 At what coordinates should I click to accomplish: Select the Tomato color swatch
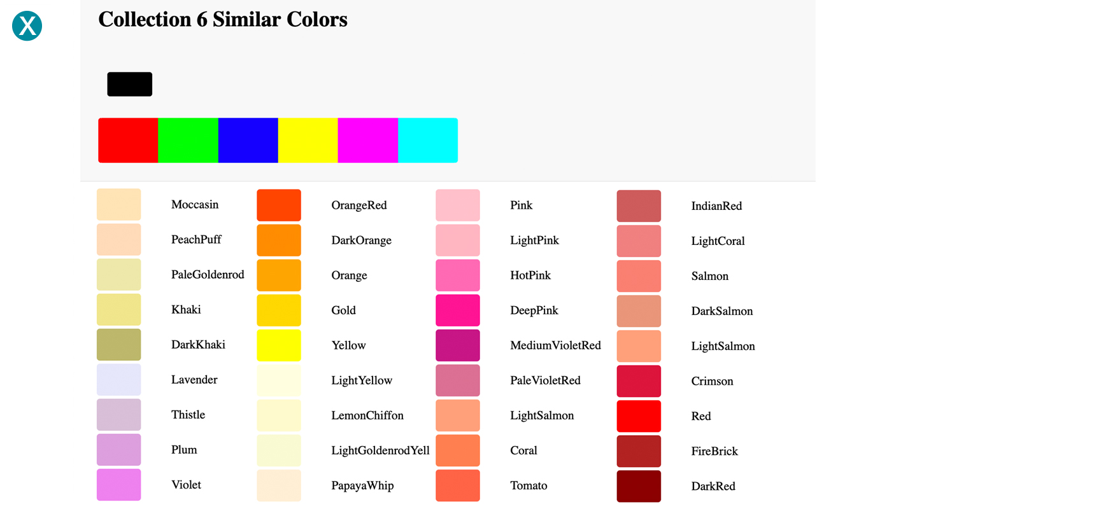tap(458, 485)
